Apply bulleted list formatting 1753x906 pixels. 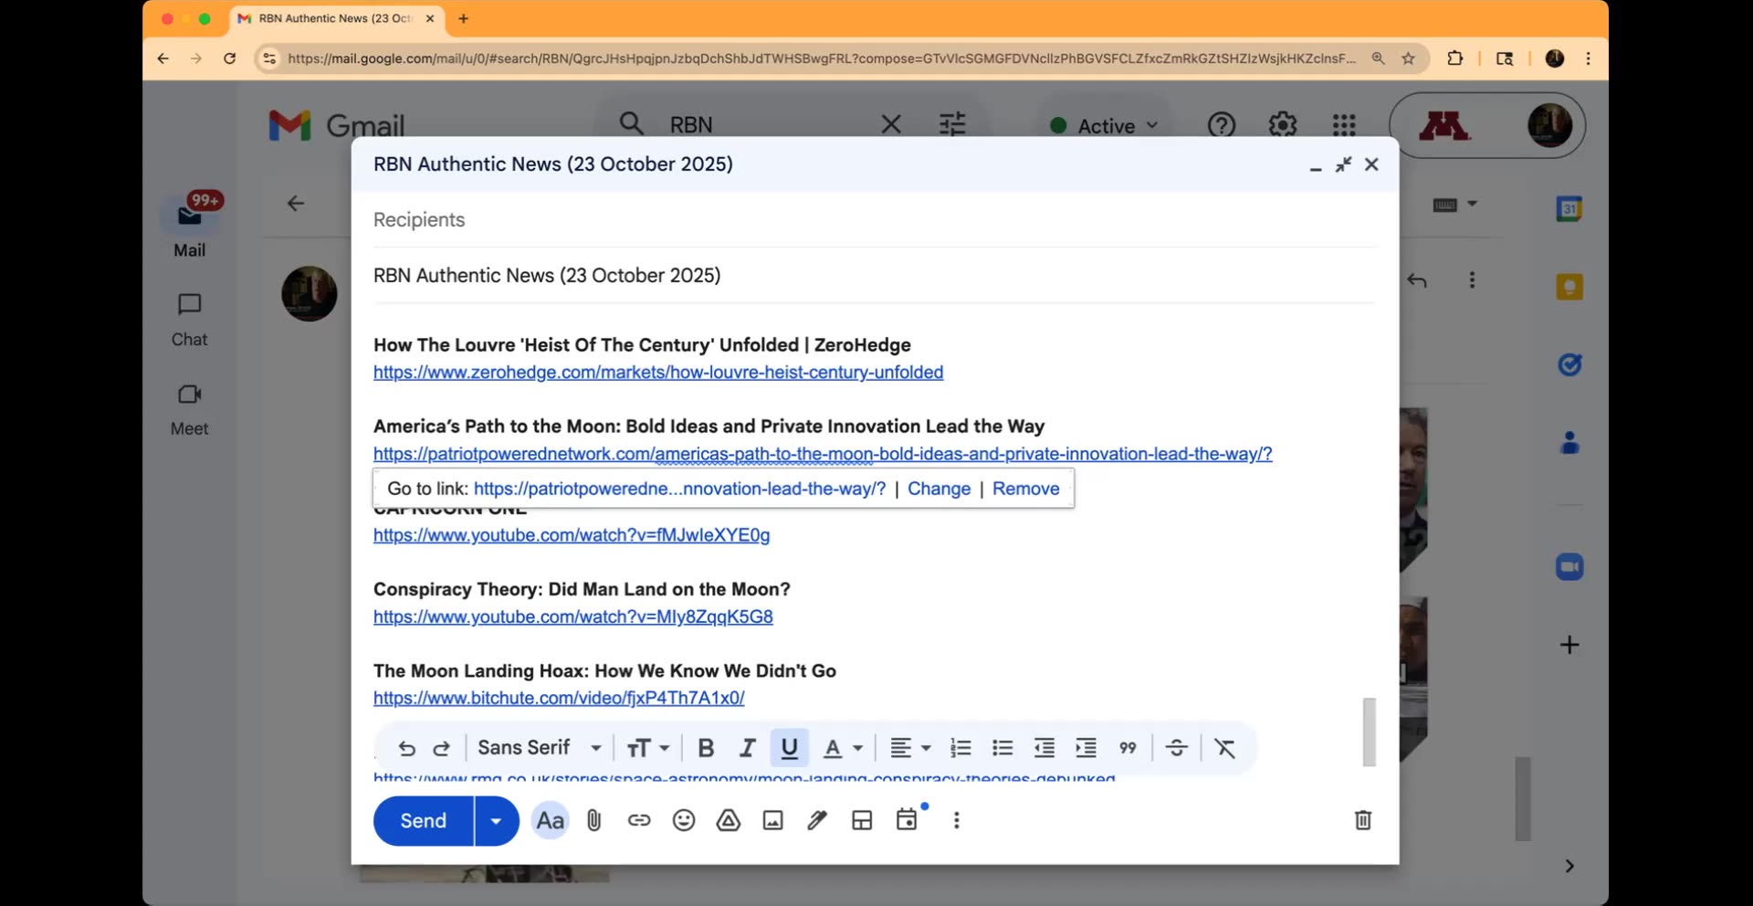coord(1002,749)
